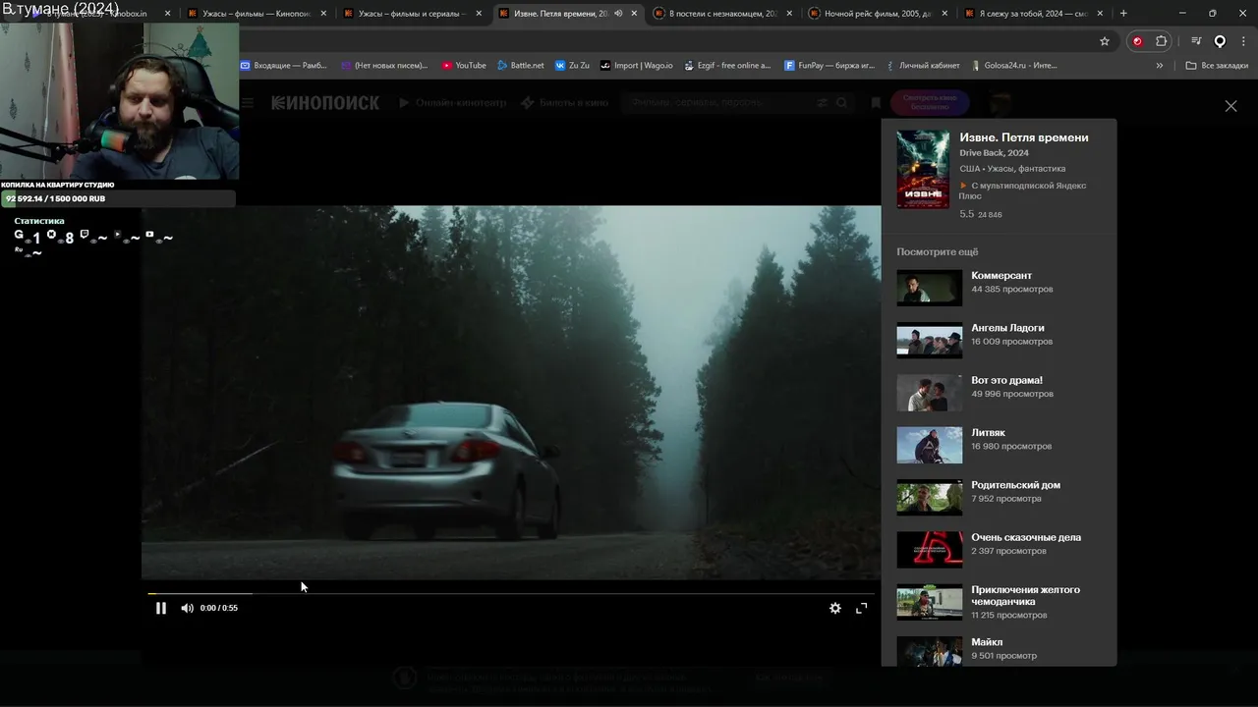Screen dimensions: 1258x707
Task: Open the FunPay bookmark
Action: 829,66
